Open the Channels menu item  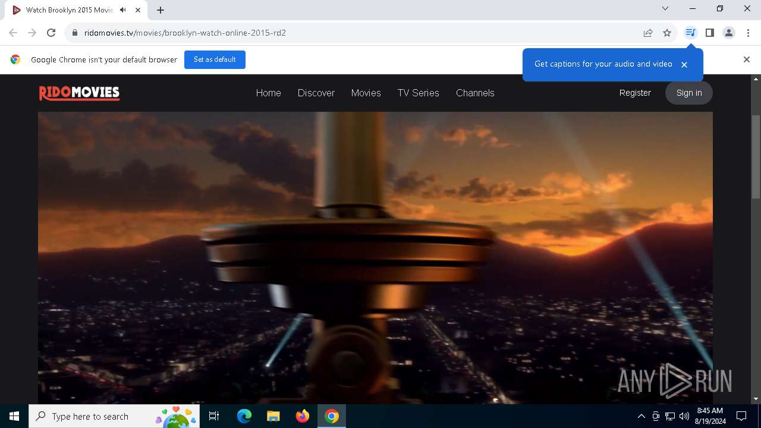coord(475,93)
